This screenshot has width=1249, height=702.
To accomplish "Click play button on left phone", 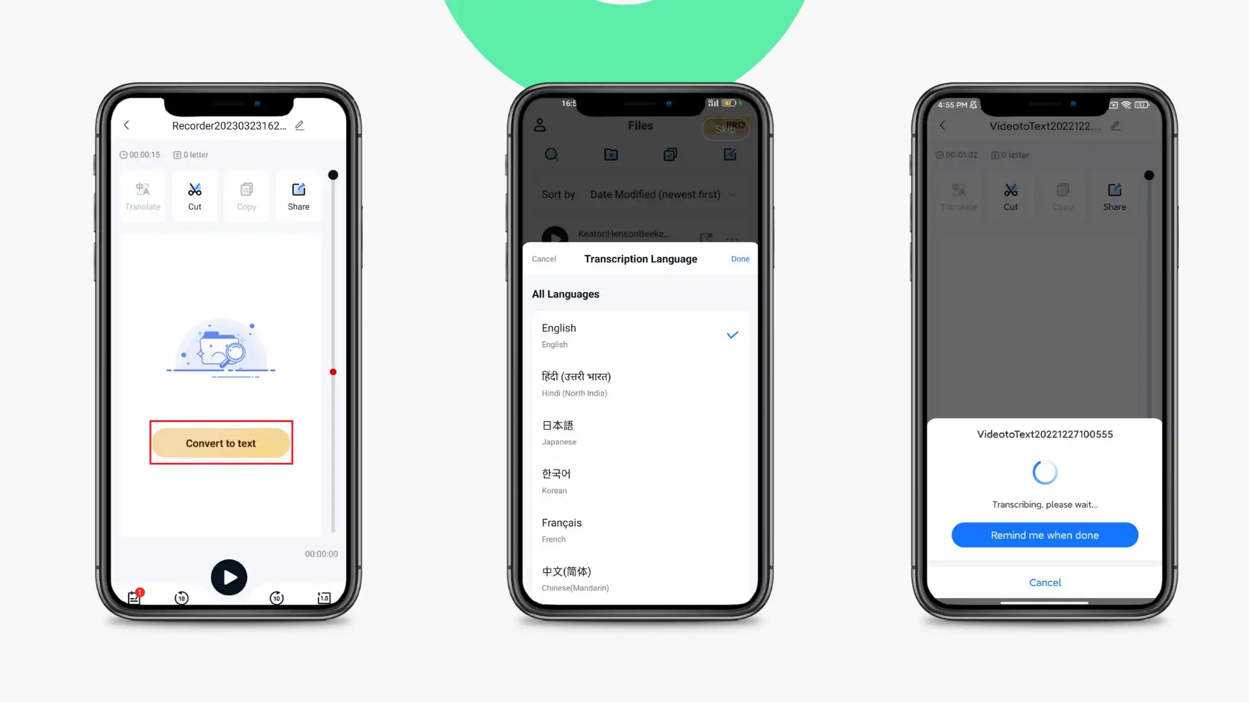I will tap(229, 577).
